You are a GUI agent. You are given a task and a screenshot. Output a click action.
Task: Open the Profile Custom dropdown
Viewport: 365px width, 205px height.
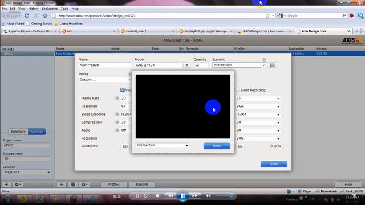point(129,80)
